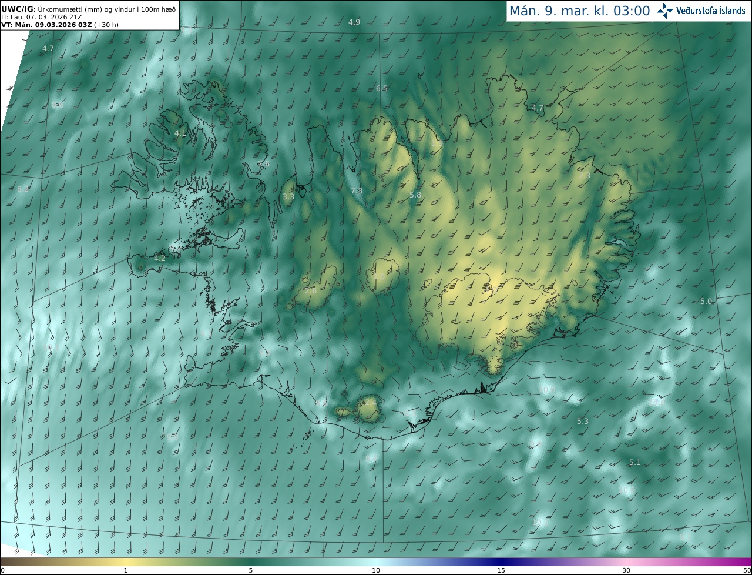Click the dark blue color scale section at 15
Screen dimensions: 752x575
tap(501, 561)
